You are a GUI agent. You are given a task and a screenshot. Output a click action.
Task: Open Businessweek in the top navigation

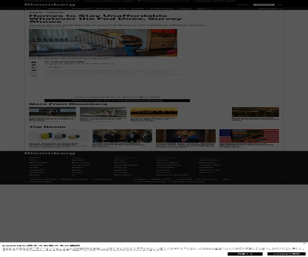pyautogui.click(x=161, y=9)
